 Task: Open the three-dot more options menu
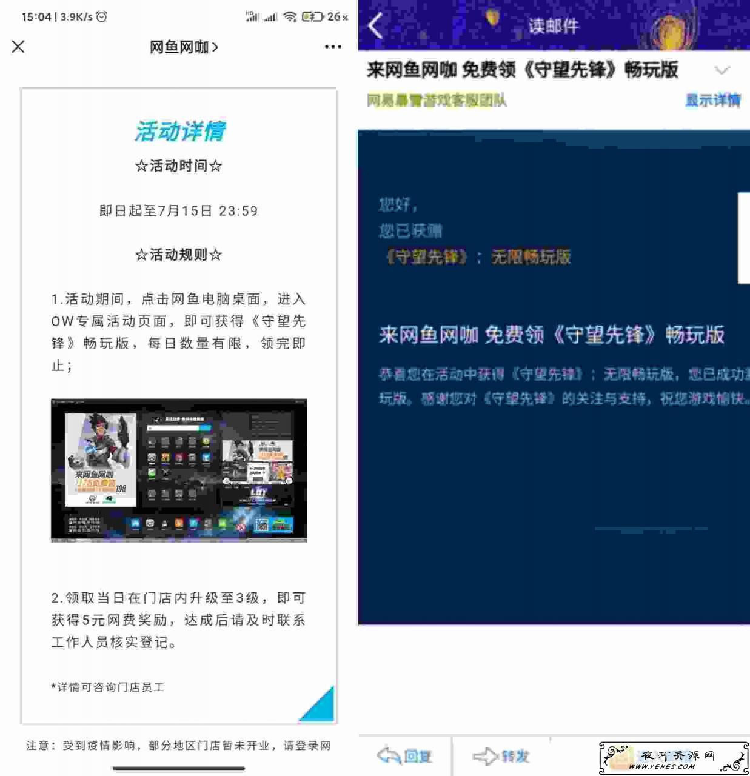333,47
